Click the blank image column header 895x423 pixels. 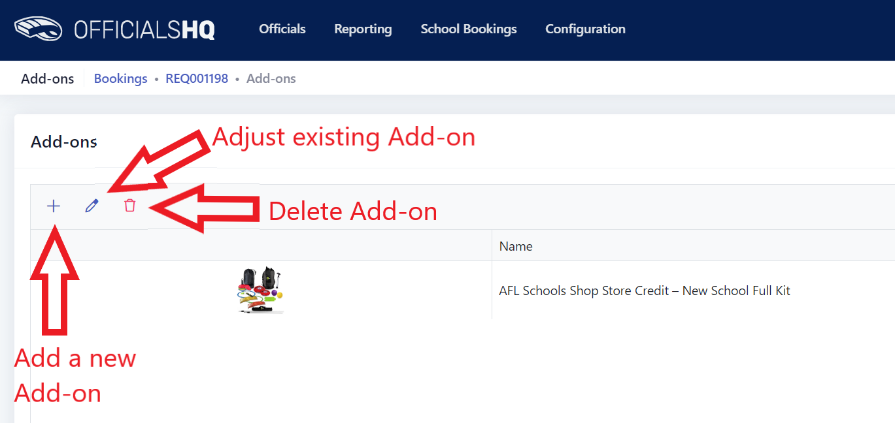[x=262, y=245]
